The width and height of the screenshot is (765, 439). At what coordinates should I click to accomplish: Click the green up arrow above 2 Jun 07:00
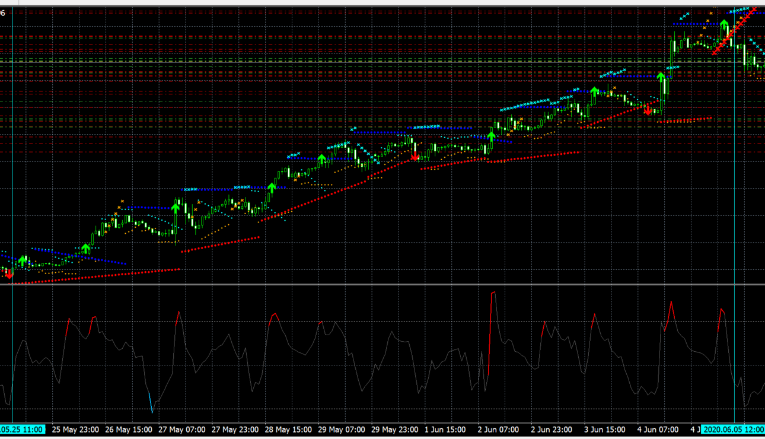[491, 137]
